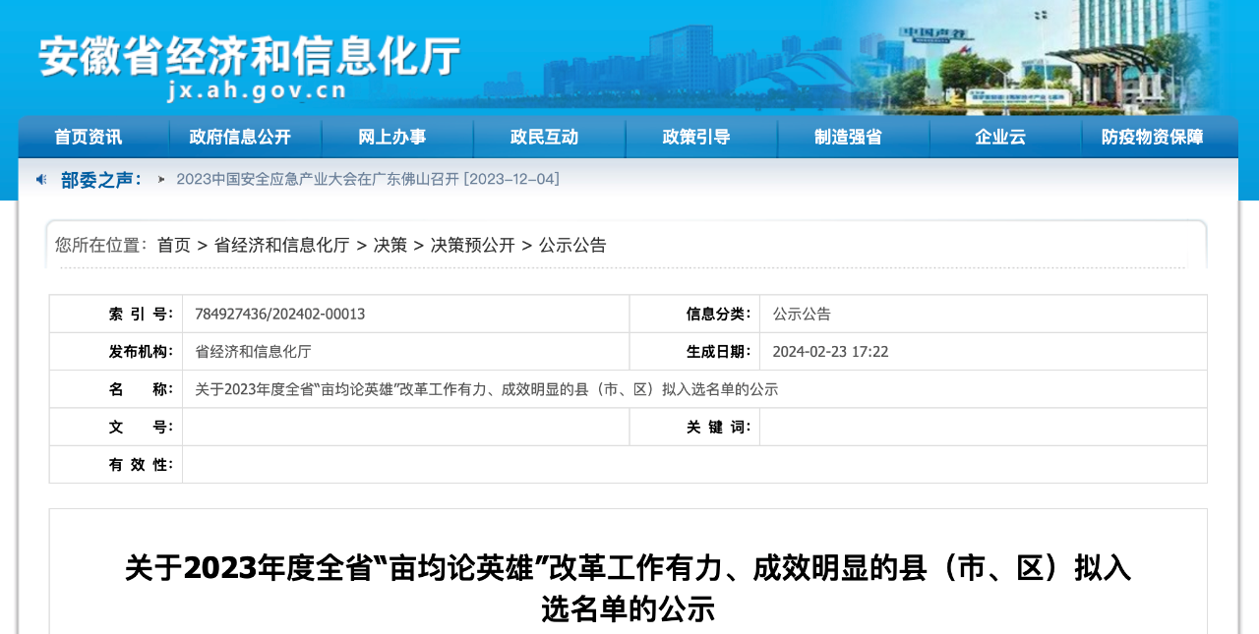Open the 政府信息公开 menu
This screenshot has height=634, width=1259.
click(x=240, y=138)
